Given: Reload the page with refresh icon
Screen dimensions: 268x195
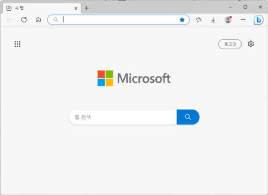Looking at the screenshot, I should (24, 20).
